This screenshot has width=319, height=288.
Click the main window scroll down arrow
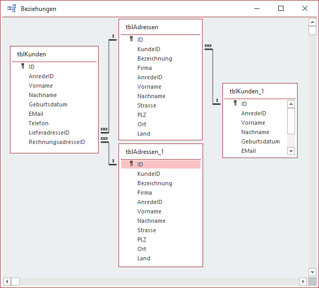312,272
